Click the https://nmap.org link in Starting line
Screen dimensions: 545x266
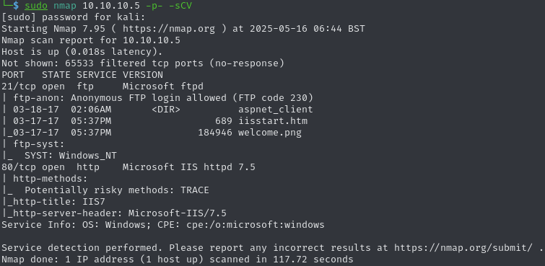[x=169, y=29]
